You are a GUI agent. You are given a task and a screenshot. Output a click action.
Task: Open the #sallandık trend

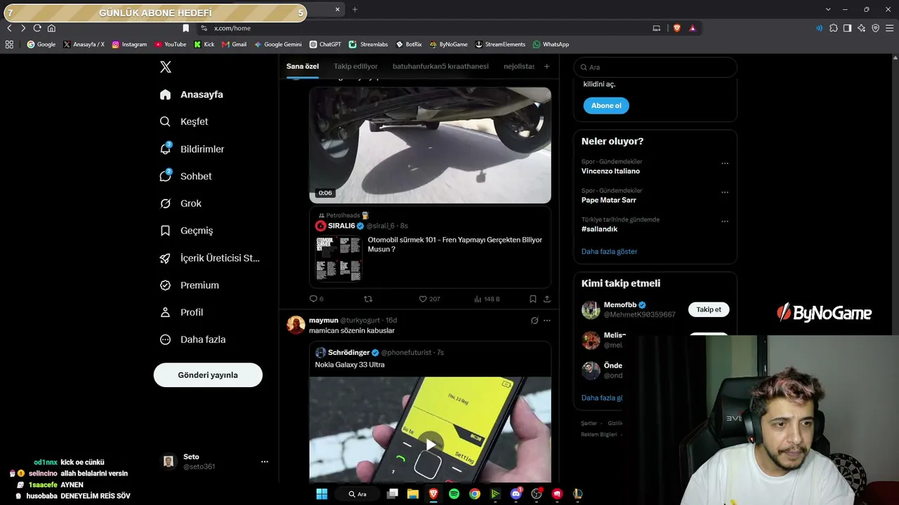599,229
